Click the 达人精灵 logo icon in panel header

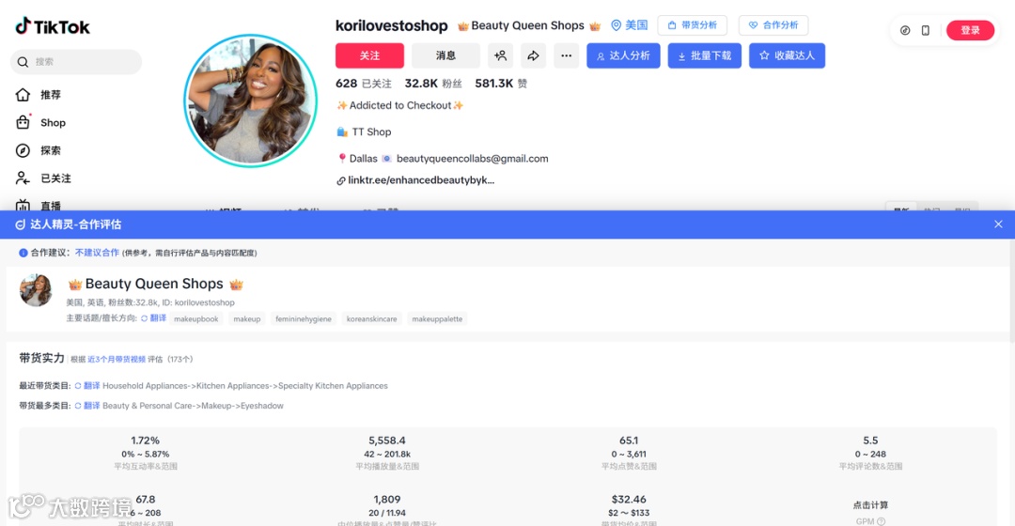click(x=20, y=224)
